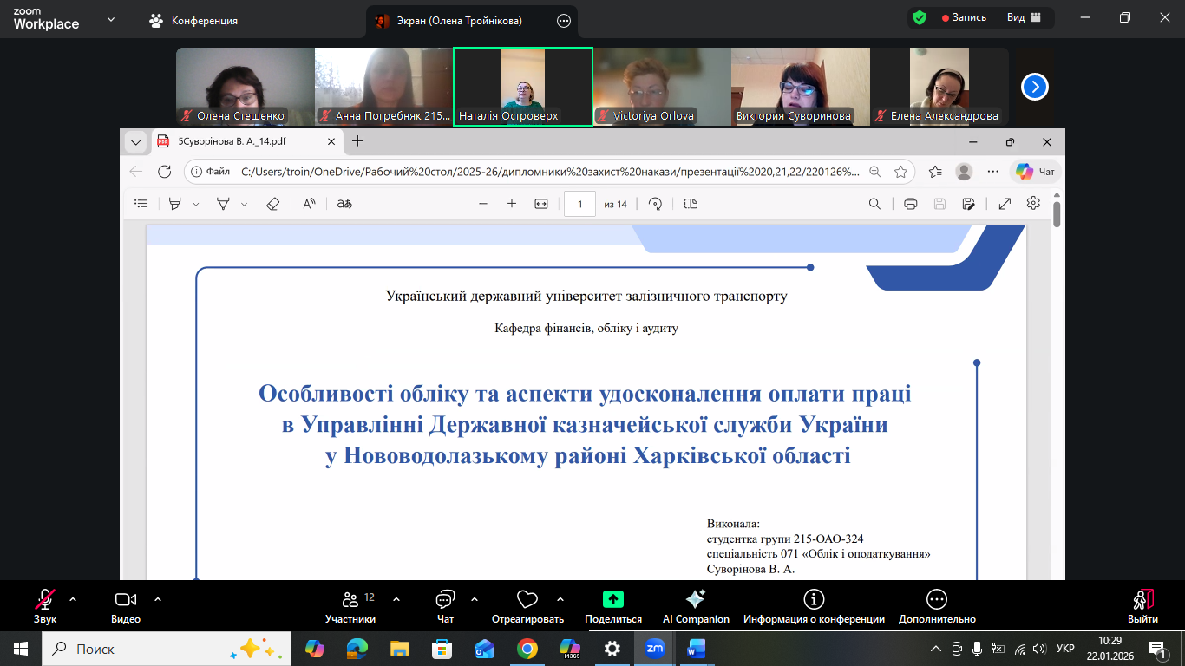Viewport: 1185px width, 666px height.
Task: Click the AI Companion icon
Action: click(x=694, y=599)
